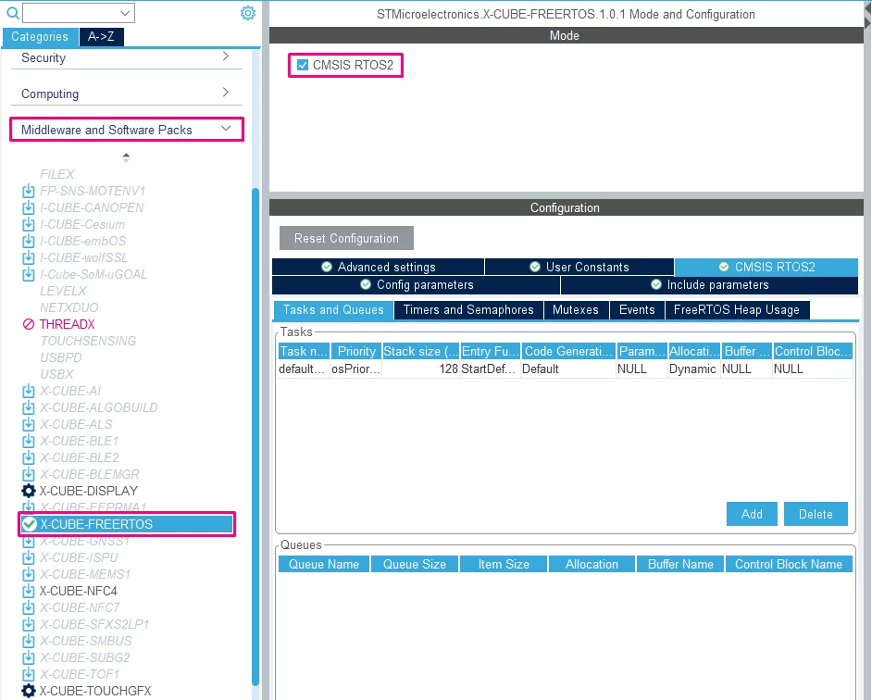
Task: Click download icon beside X-CUBE-ALS
Action: pos(29,425)
